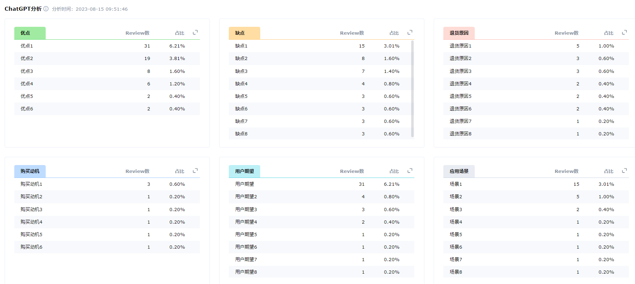Click the 1.00% value in 退货原因1 row

point(606,46)
